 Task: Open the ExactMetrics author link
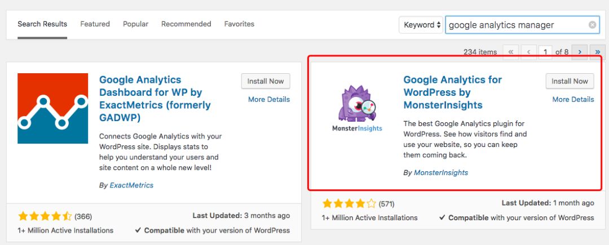pyautogui.click(x=131, y=185)
